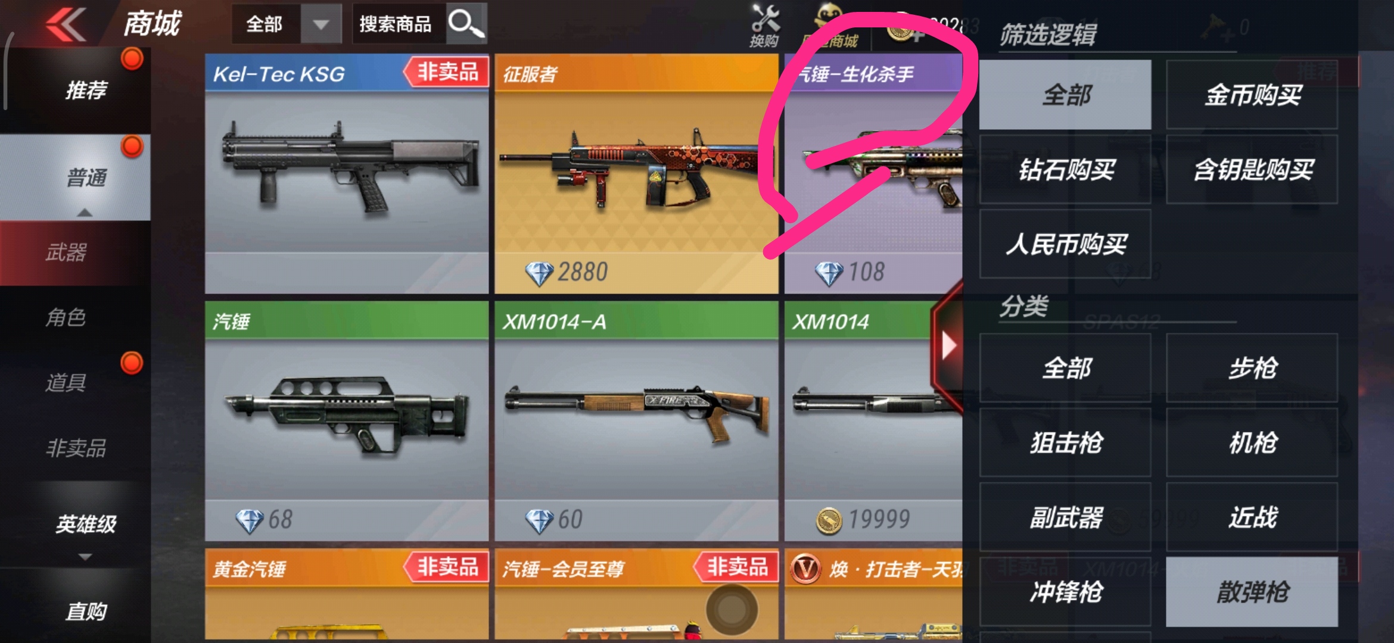The height and width of the screenshot is (643, 1394).
Task: Click the magnifier search icon
Action: pos(466,24)
